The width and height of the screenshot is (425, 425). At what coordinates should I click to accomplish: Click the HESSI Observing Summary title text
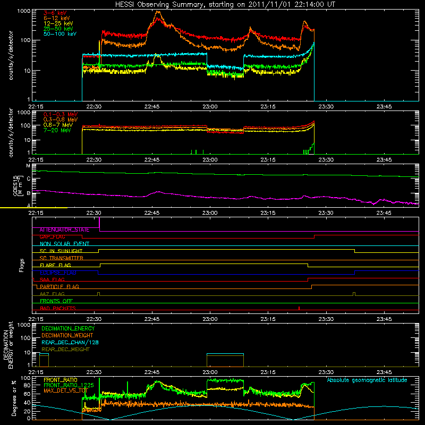225,5
